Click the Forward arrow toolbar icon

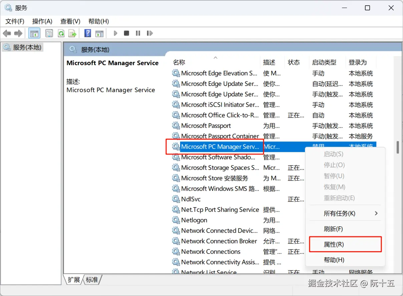[18, 33]
